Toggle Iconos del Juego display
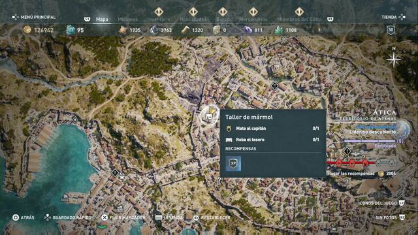 point(381,203)
